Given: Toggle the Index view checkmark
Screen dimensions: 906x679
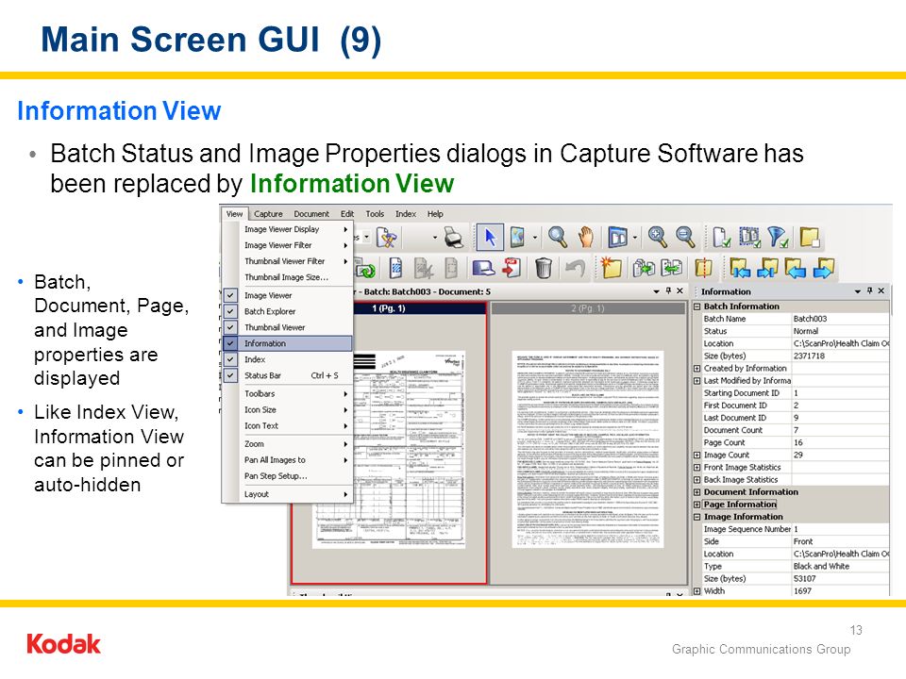Looking at the screenshot, I should point(230,359).
